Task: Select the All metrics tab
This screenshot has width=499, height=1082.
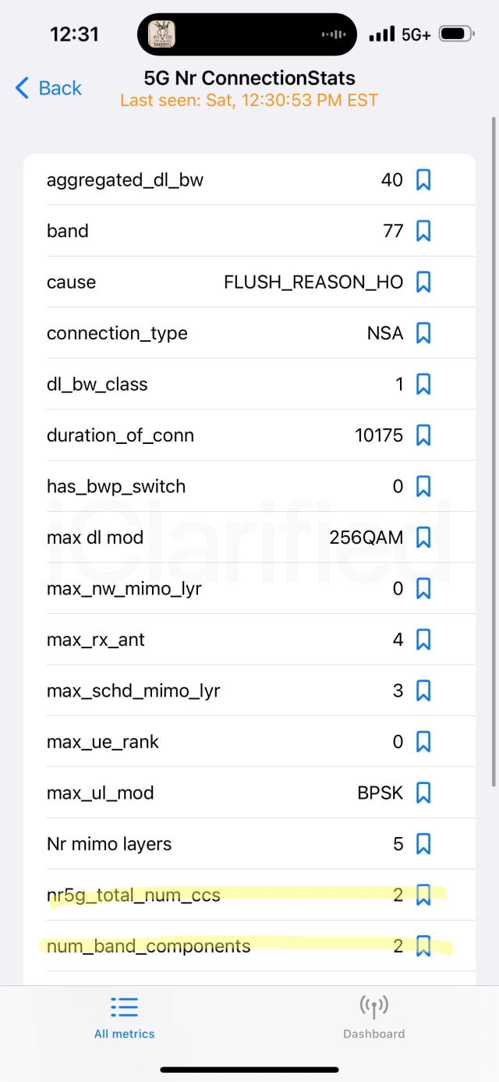Action: tap(124, 1017)
